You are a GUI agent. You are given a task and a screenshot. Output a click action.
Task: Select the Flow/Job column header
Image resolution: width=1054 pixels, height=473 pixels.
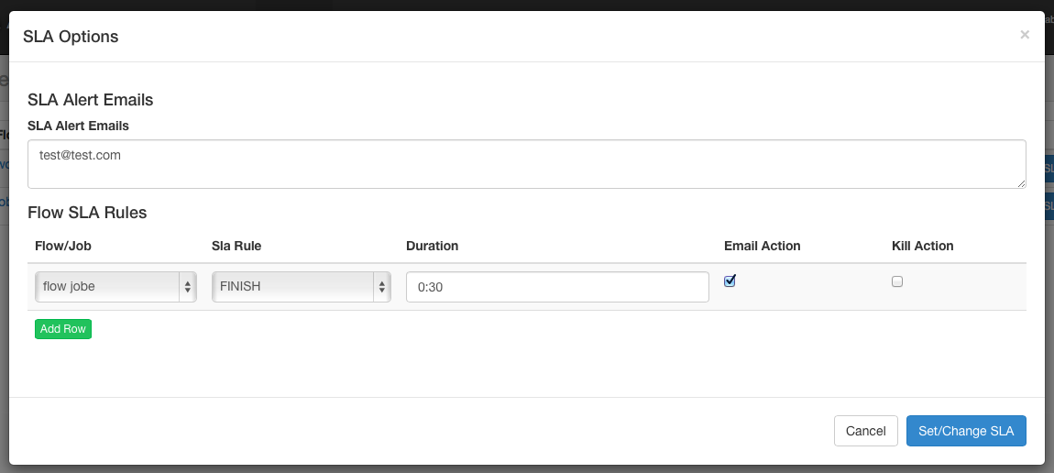tap(63, 246)
